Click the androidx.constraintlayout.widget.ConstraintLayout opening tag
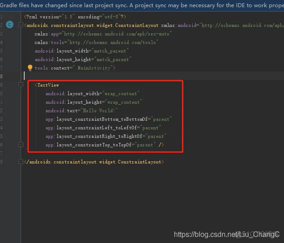The height and width of the screenshot is (243, 284). click(x=91, y=25)
